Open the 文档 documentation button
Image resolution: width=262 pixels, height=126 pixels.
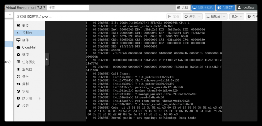point(182,8)
